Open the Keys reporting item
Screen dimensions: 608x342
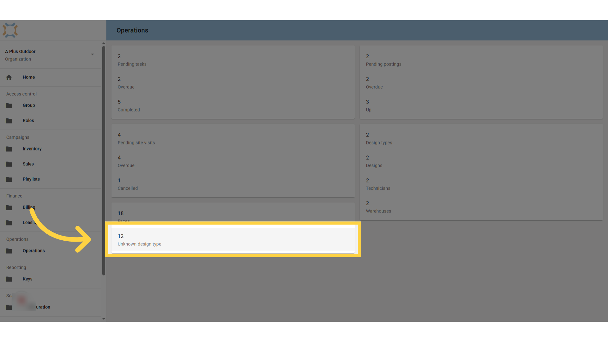tap(51, 279)
